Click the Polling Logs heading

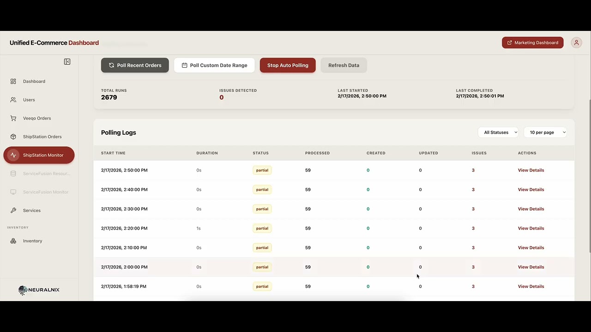(x=119, y=132)
